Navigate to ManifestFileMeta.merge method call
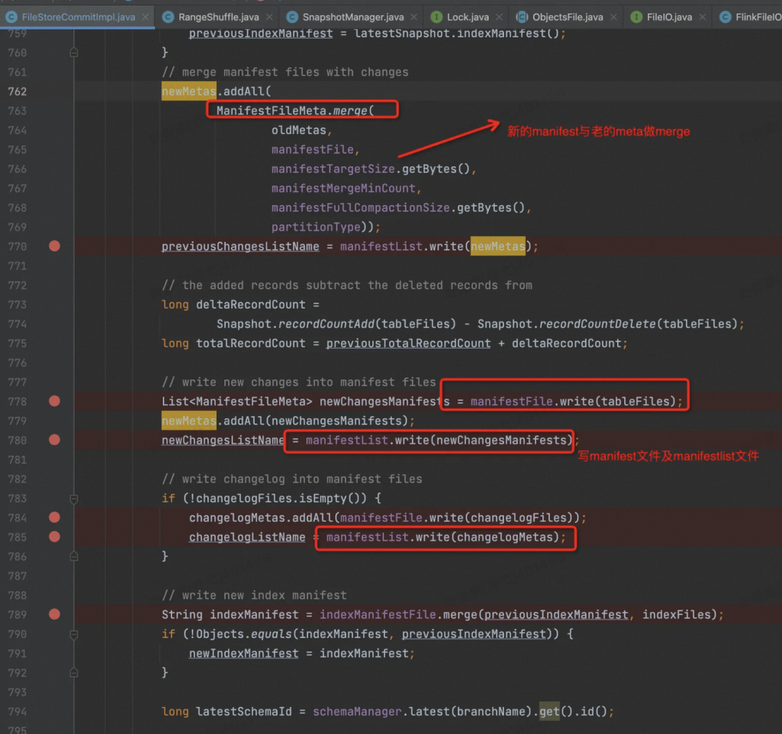The image size is (782, 734). [x=350, y=111]
